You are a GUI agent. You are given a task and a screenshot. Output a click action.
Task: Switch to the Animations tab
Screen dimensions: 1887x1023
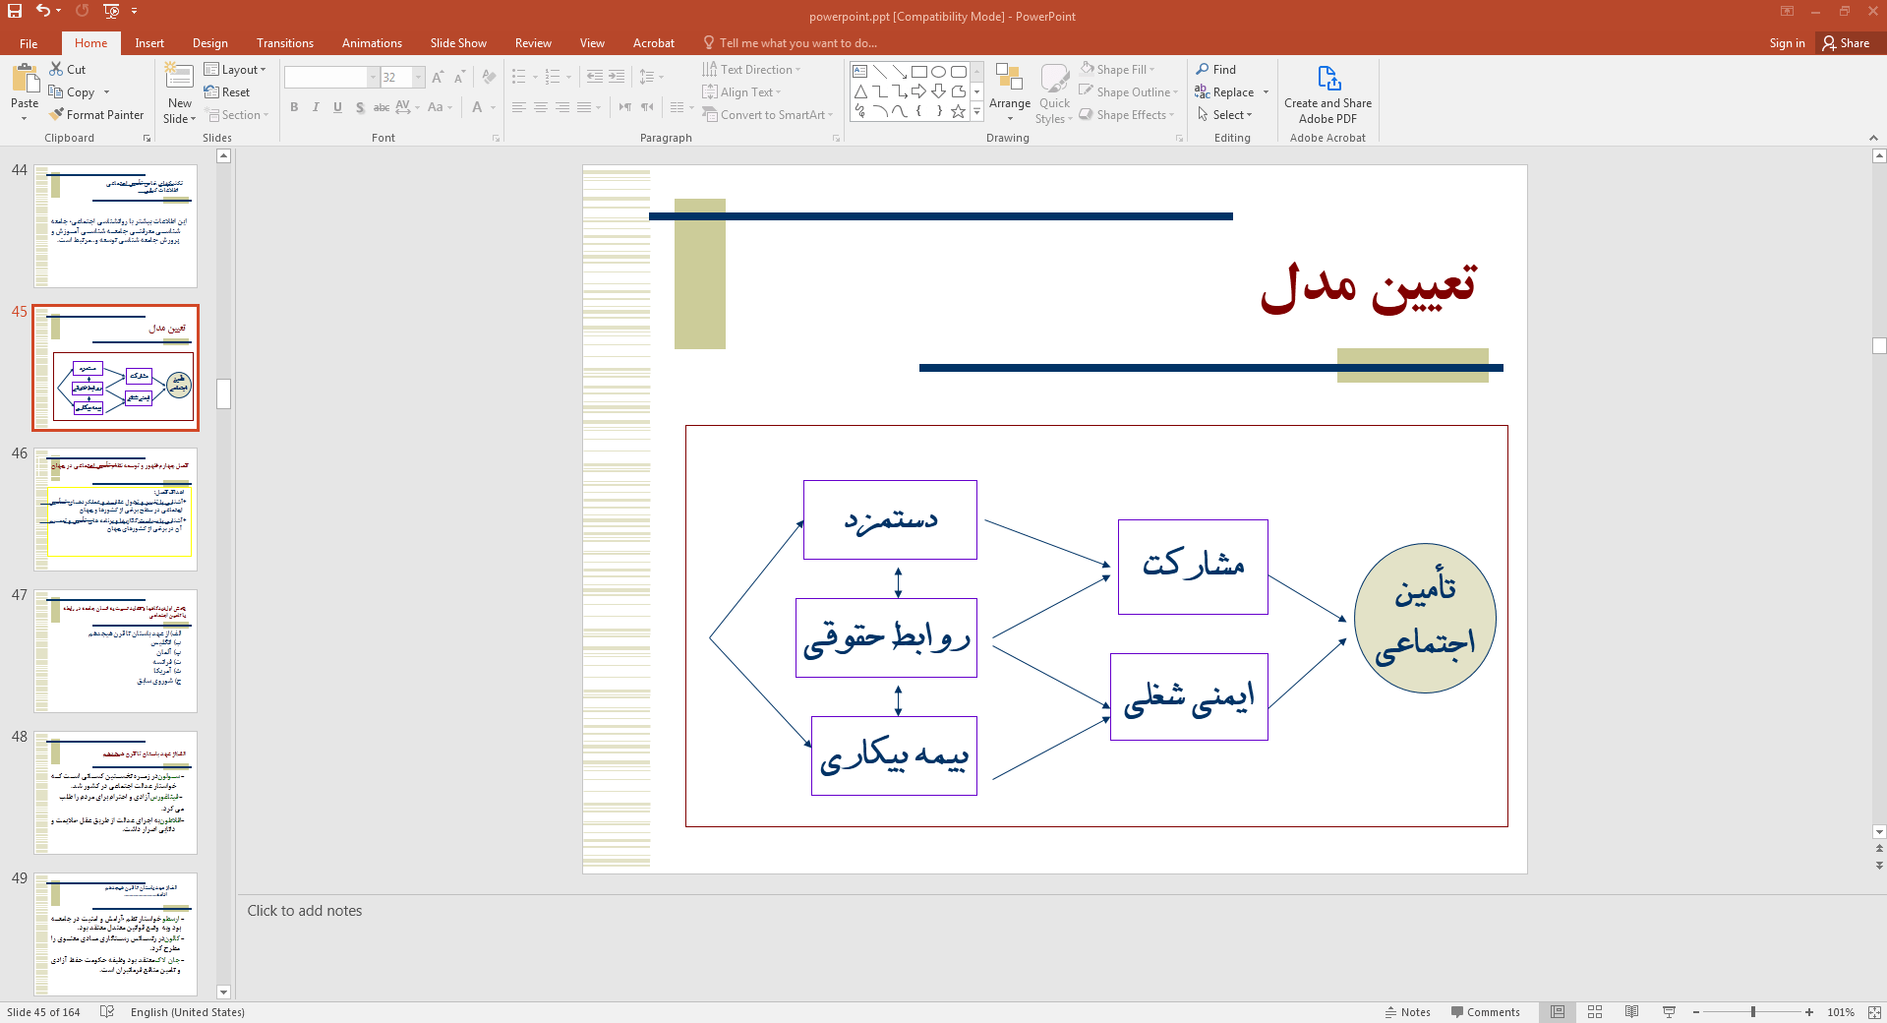pos(372,43)
